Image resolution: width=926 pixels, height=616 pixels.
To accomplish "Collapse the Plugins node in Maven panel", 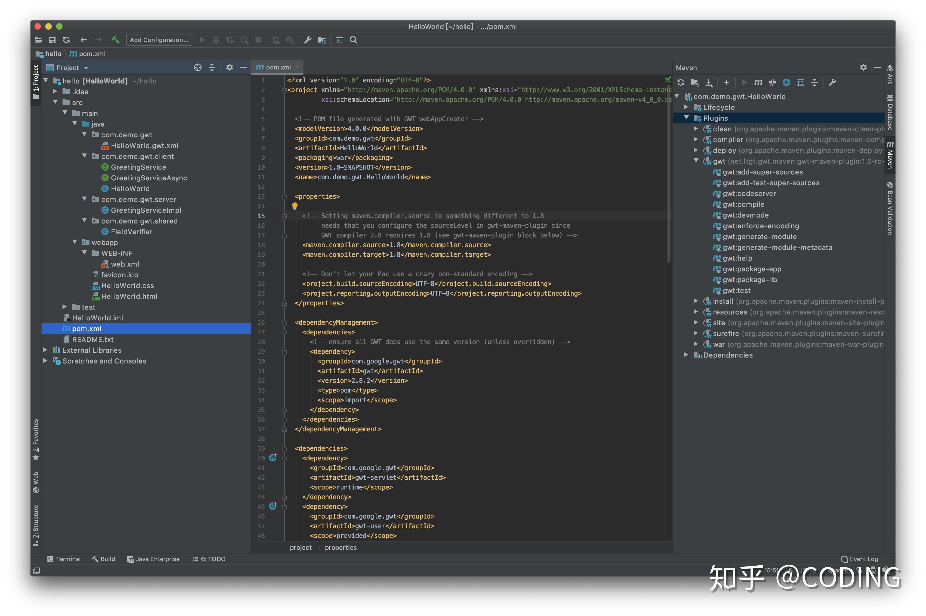I will click(686, 118).
